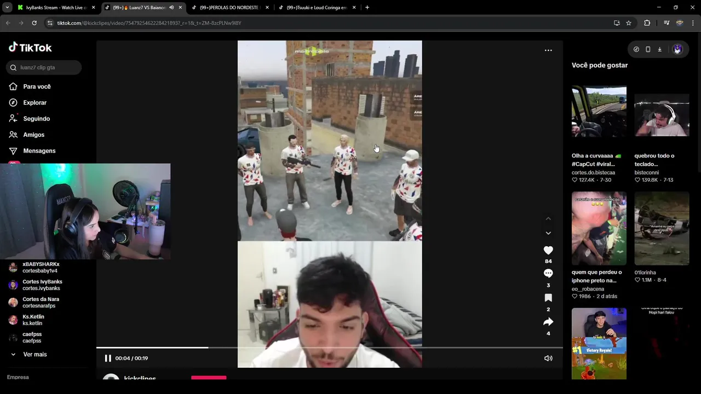701x394 pixels.
Task: Close the Tsuuki e Loud Coringa tab
Action: tap(354, 8)
